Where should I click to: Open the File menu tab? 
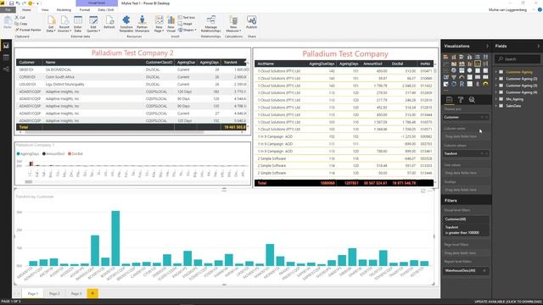[x=8, y=10]
